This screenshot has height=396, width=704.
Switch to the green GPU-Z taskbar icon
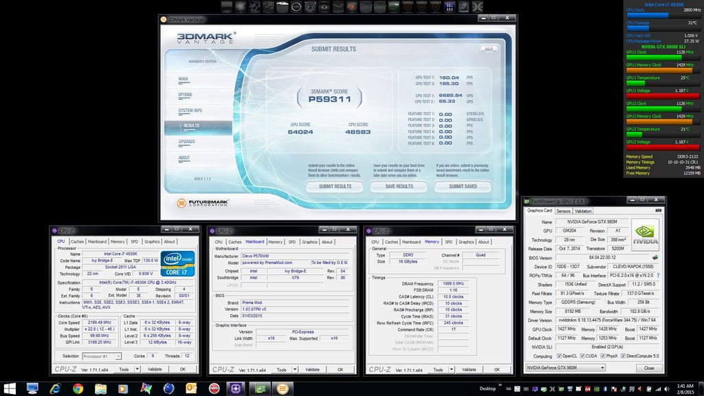[259, 388]
